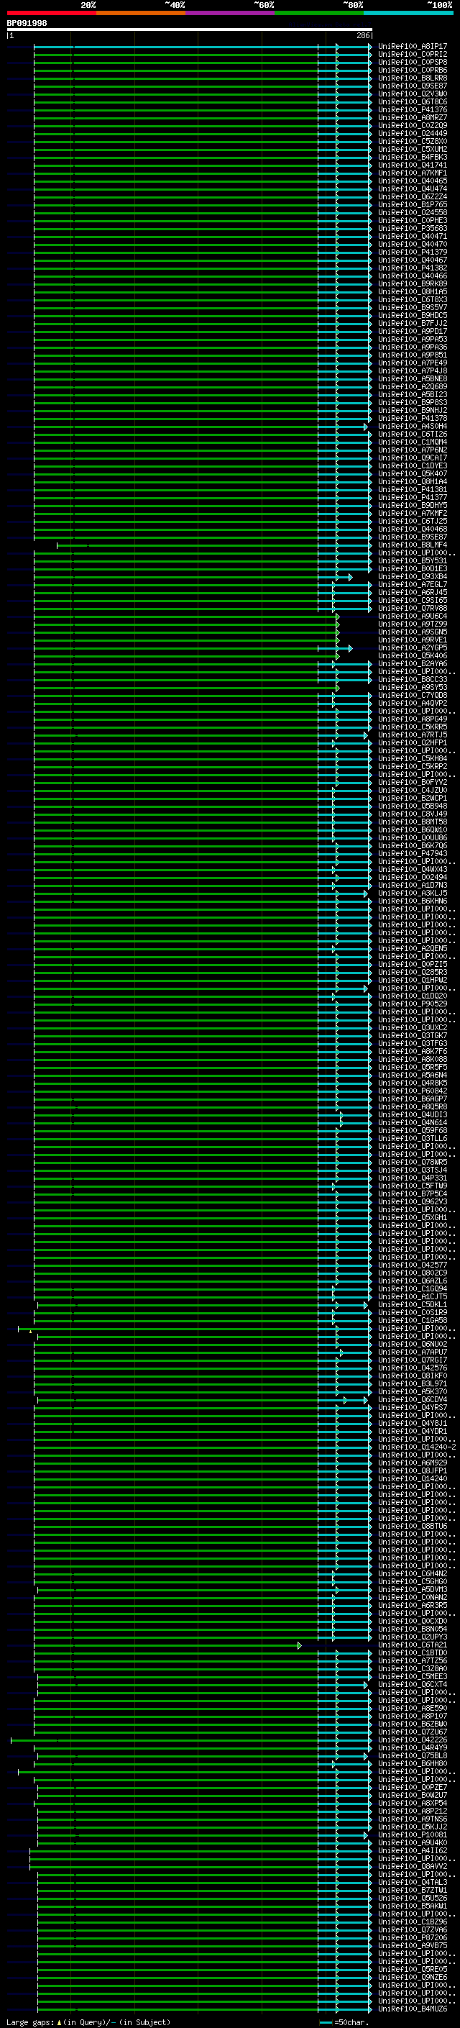
Task: Open hit UniRef100_A8IP17
Action: point(412,47)
